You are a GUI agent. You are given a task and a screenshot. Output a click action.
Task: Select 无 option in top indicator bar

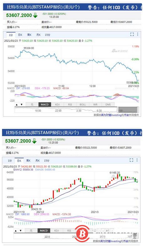pos(32,104)
